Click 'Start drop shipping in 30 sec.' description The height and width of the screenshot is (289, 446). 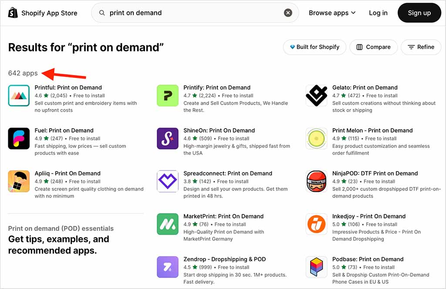pos(235,278)
